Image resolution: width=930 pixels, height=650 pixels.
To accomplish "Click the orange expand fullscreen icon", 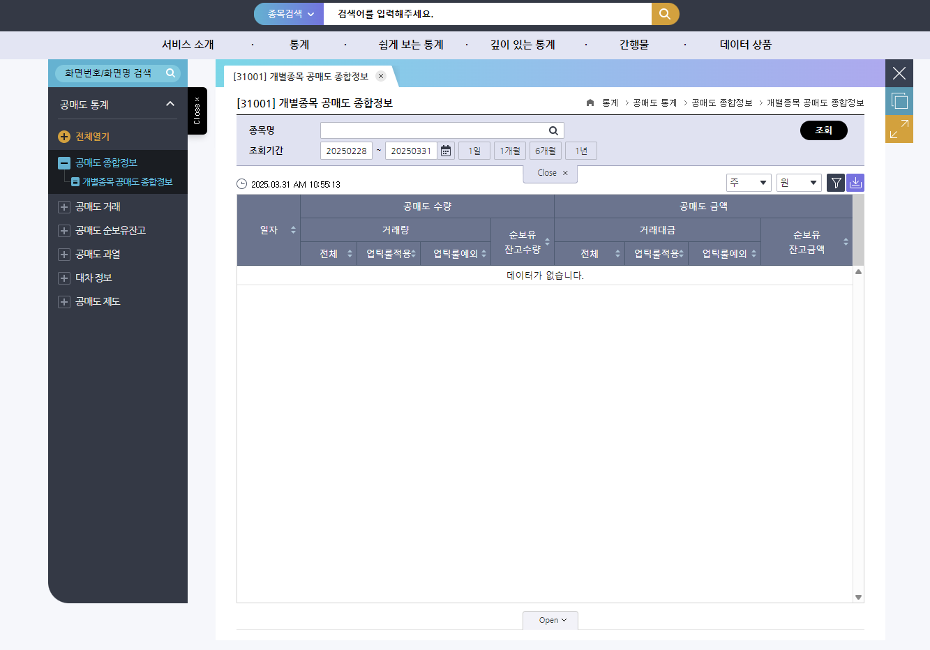I will click(899, 129).
